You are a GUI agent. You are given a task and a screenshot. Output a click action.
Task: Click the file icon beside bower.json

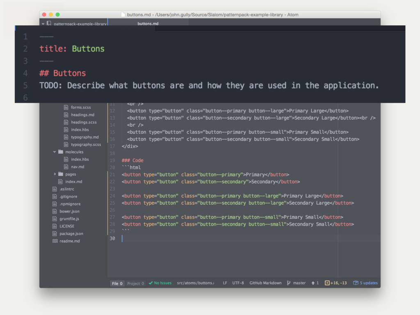(55, 211)
